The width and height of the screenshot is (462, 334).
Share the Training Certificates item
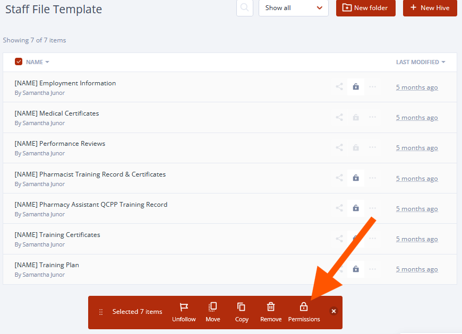pos(339,239)
